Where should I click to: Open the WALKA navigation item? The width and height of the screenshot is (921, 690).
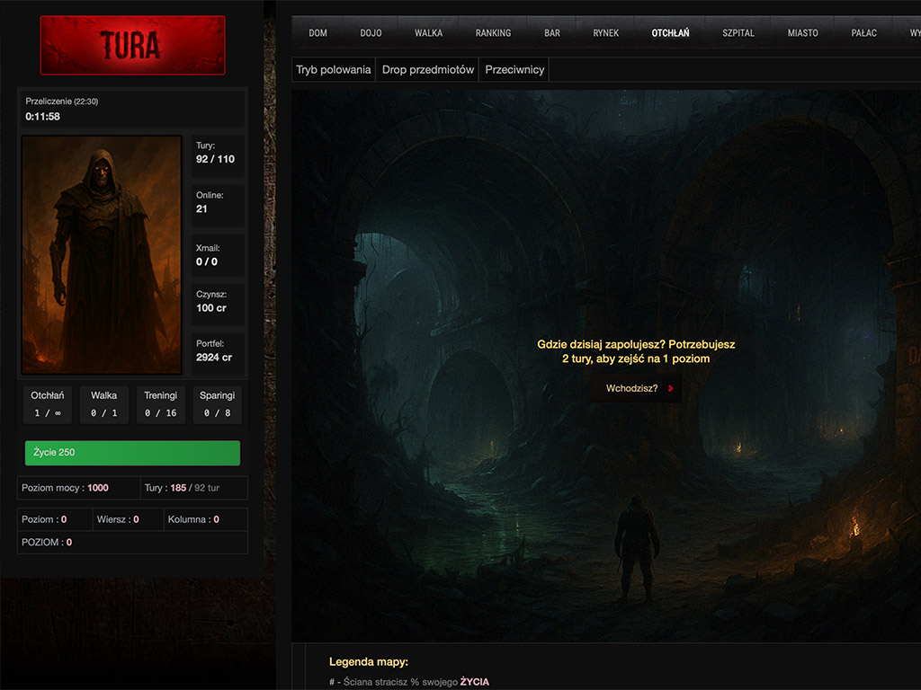[428, 33]
